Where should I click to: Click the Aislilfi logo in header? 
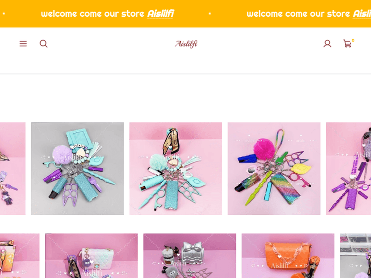click(x=186, y=44)
